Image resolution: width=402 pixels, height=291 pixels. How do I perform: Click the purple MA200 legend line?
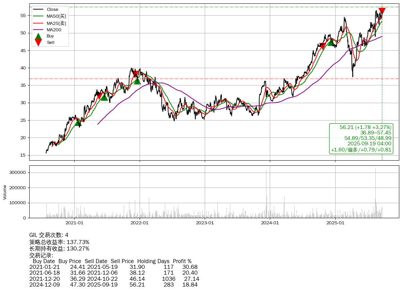pos(38,30)
